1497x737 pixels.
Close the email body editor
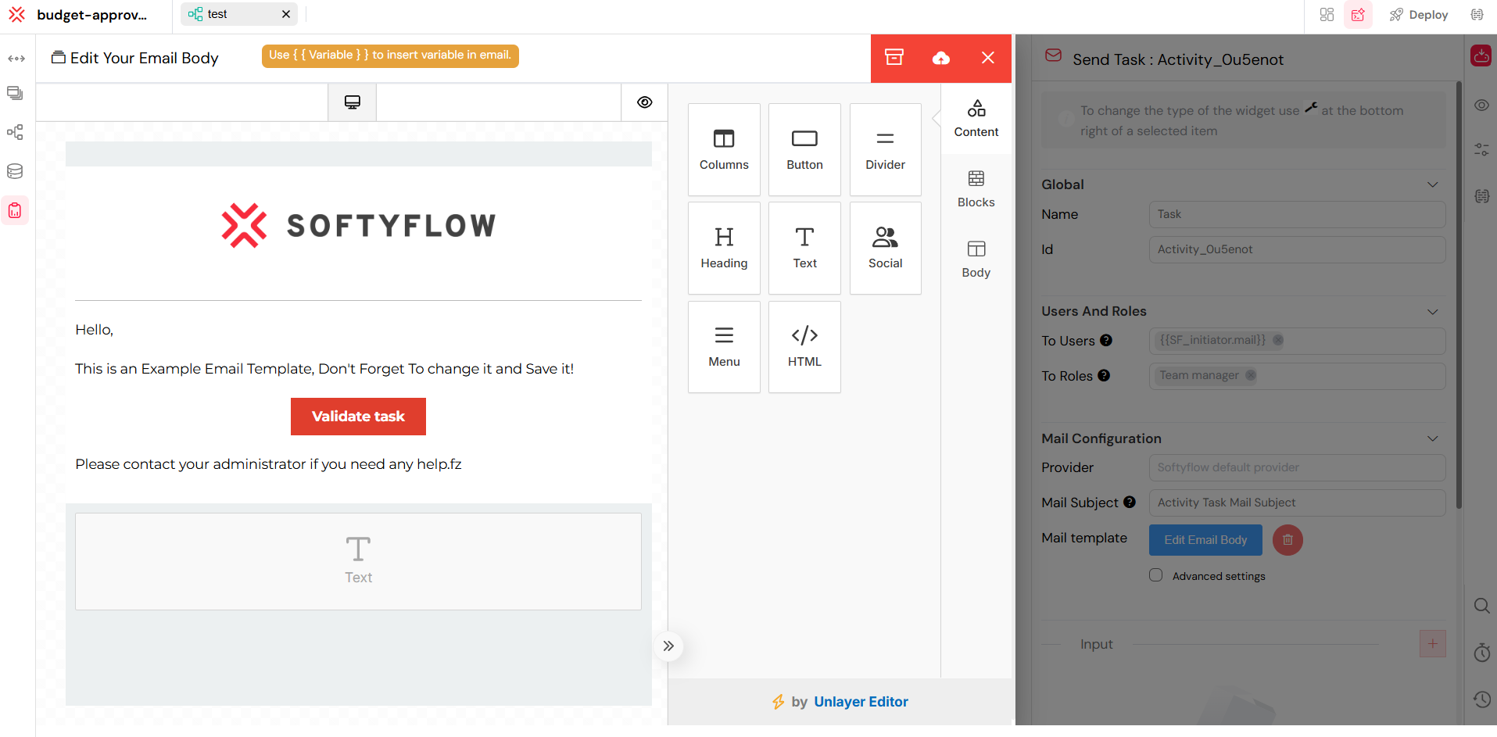pyautogui.click(x=988, y=58)
